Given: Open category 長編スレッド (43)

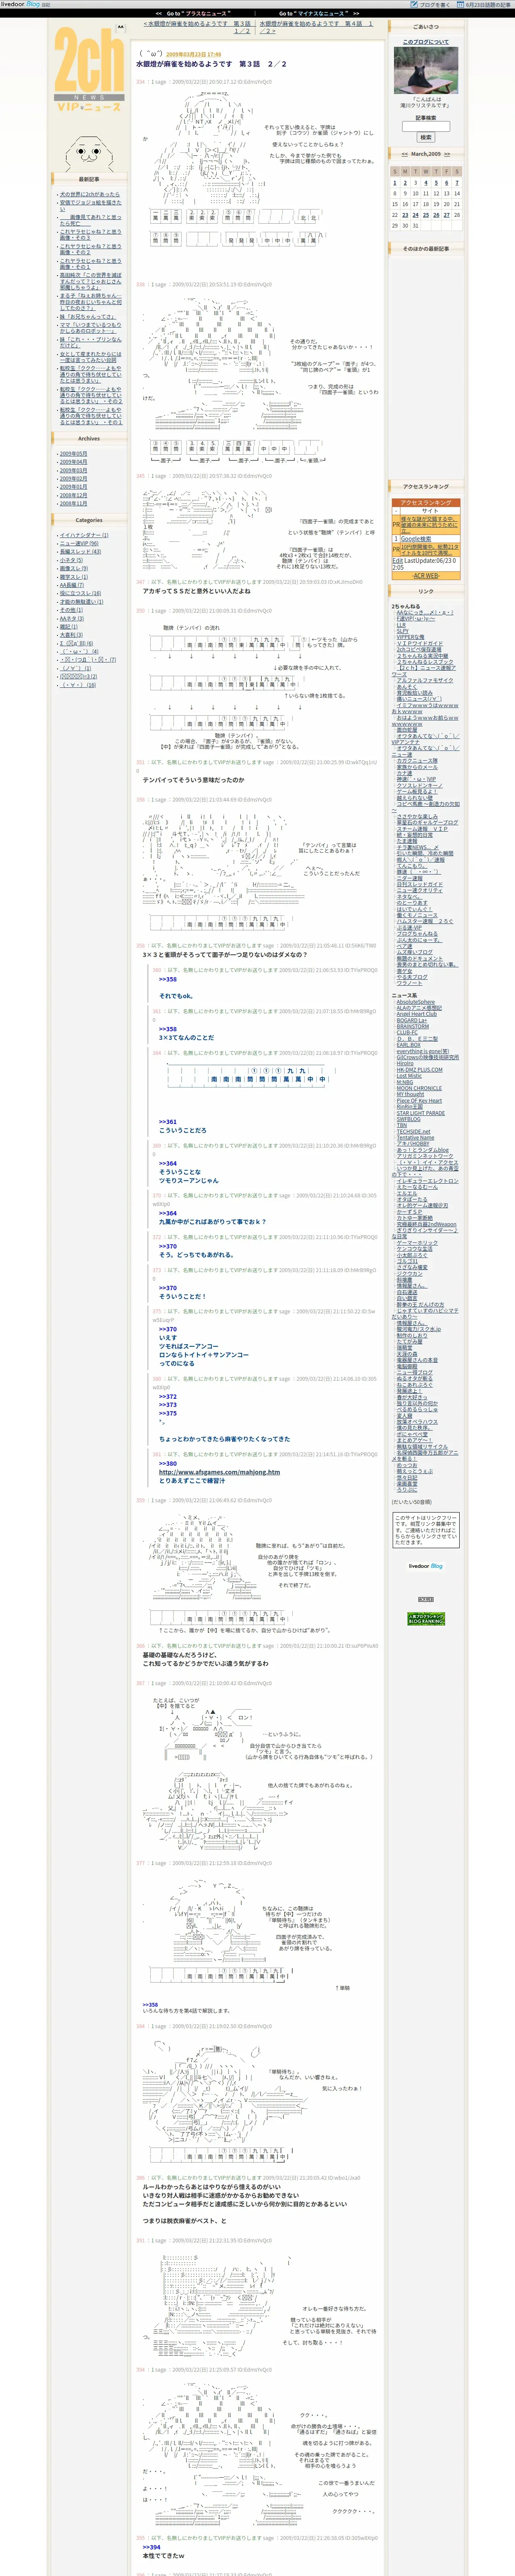Looking at the screenshot, I should coord(80,552).
